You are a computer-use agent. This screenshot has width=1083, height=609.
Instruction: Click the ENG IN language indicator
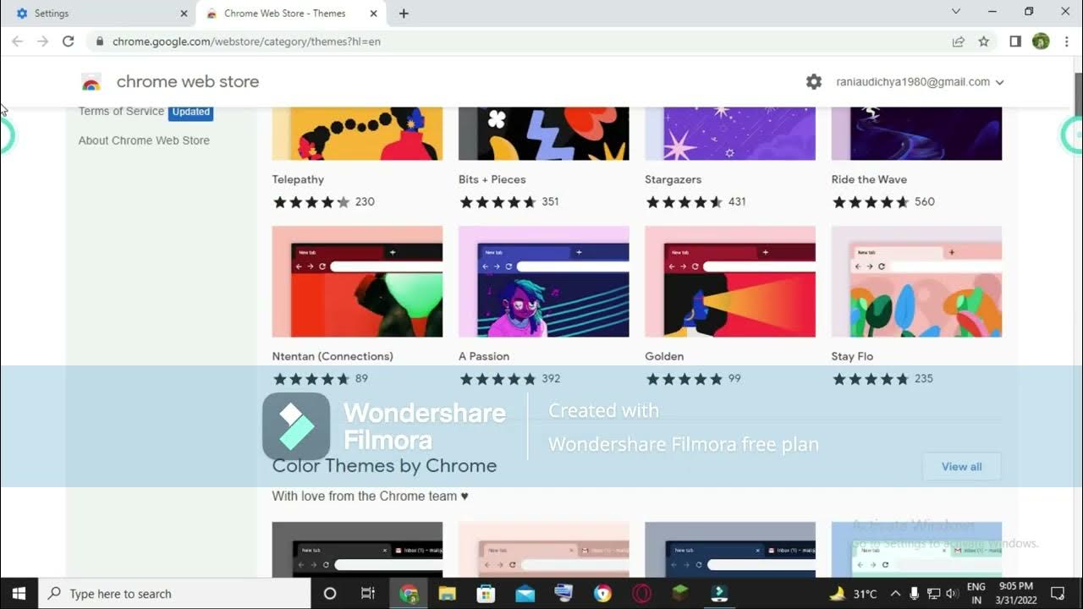pos(976,593)
